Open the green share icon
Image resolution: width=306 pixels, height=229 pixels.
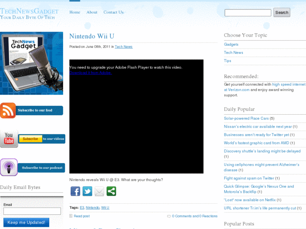pyautogui.click(x=111, y=191)
